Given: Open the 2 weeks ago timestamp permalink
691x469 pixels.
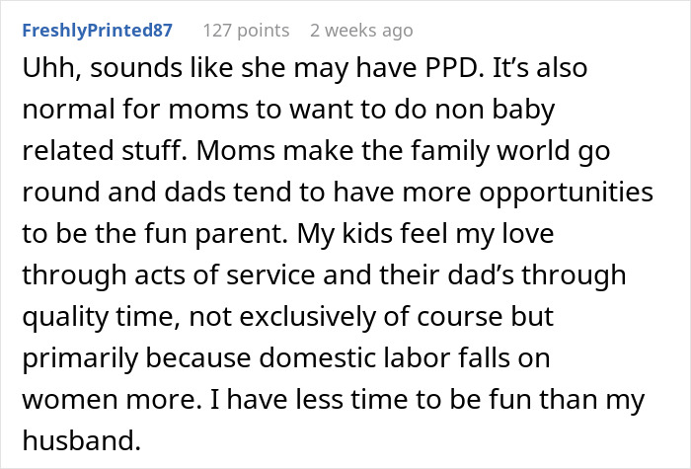Looking at the screenshot, I should click(361, 31).
